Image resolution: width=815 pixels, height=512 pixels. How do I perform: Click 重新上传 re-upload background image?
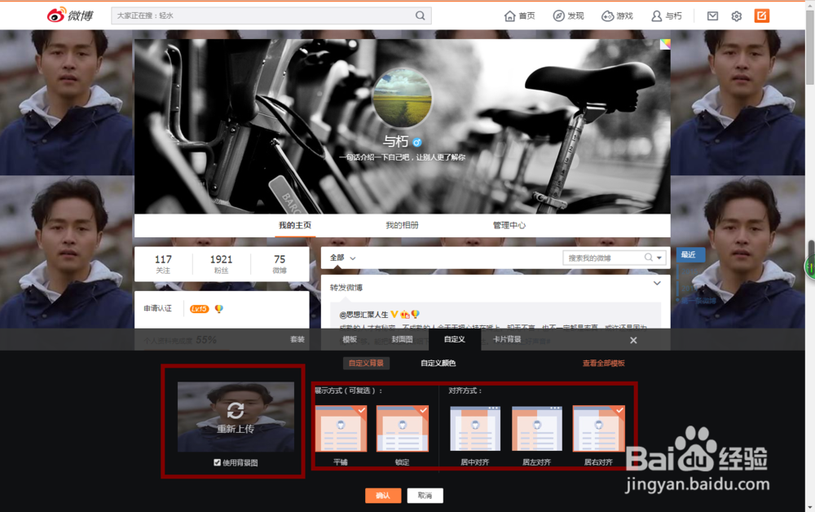[236, 417]
